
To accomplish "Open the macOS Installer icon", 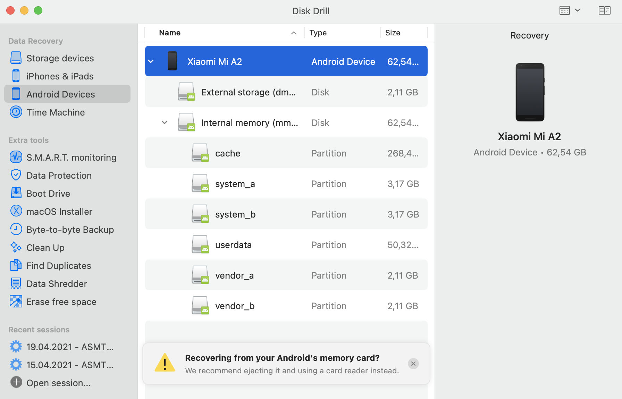I will (x=16, y=211).
